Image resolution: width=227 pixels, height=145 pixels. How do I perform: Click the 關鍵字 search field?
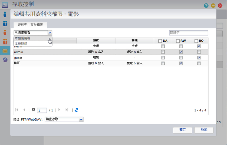(x=188, y=33)
